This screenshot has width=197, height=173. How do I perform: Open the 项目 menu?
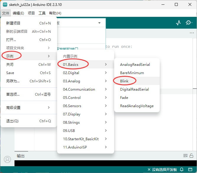pos(31,13)
